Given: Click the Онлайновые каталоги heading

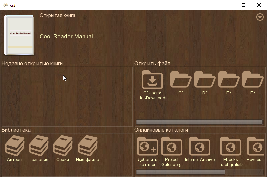Looking at the screenshot, I should tap(161, 130).
